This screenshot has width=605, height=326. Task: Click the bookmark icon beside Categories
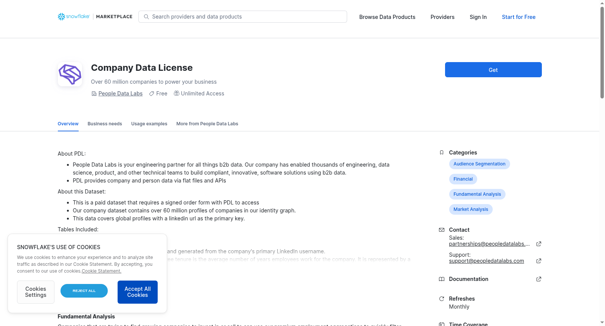[442, 153]
